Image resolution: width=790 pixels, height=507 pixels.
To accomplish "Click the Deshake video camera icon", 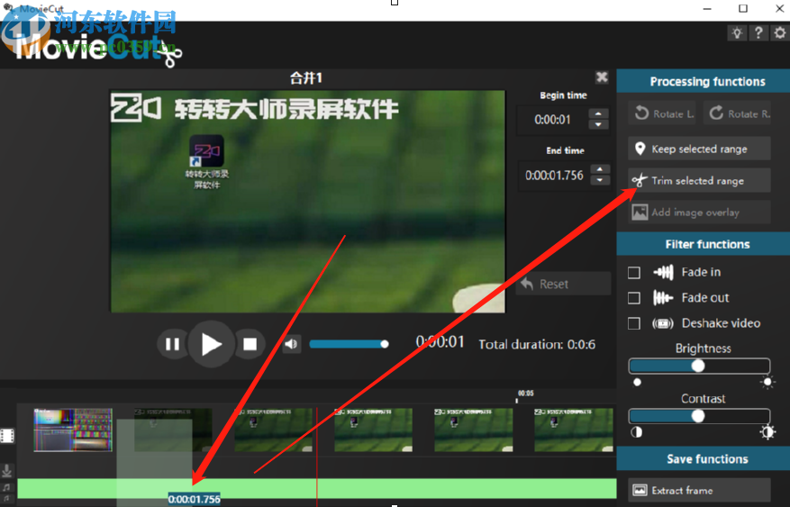I will point(663,323).
